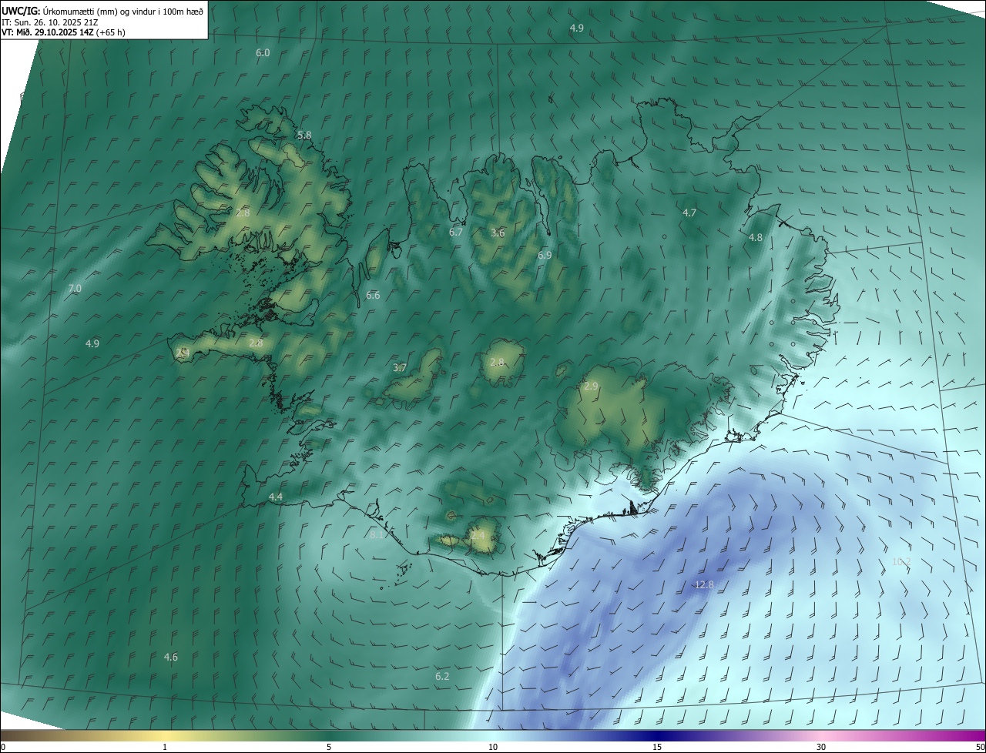Click the colorbar tick label 30
Viewport: 986px width, 753px height.
[x=821, y=747]
